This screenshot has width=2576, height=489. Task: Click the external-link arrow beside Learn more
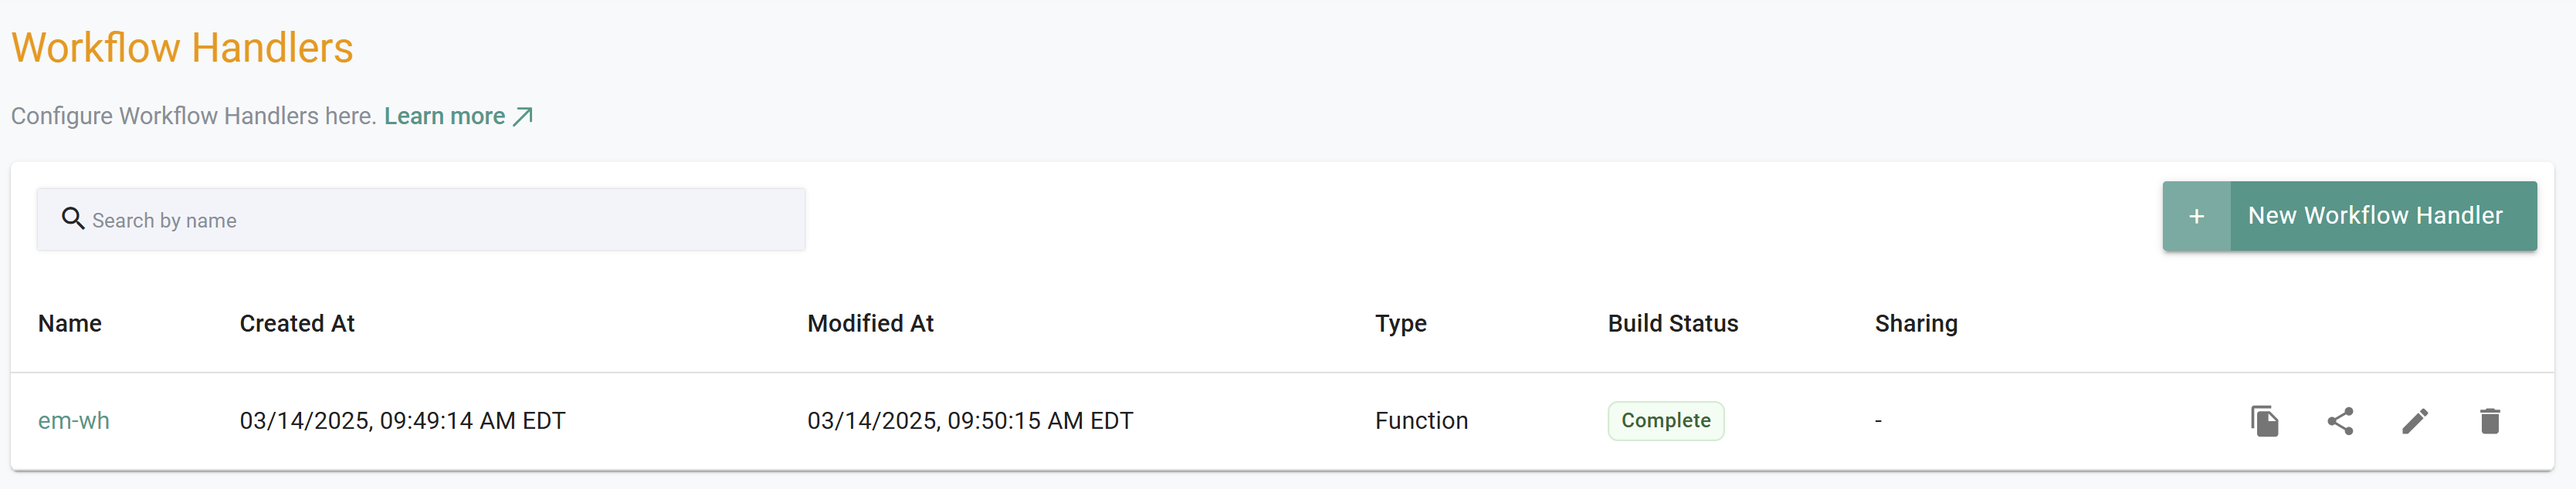(523, 116)
